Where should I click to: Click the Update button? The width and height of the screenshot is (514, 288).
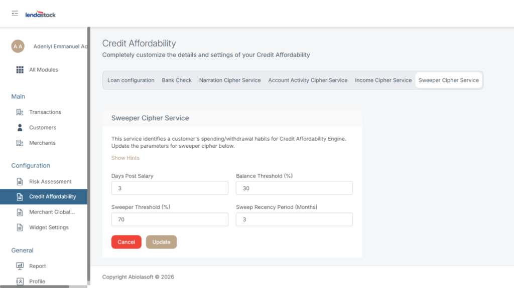pos(161,242)
